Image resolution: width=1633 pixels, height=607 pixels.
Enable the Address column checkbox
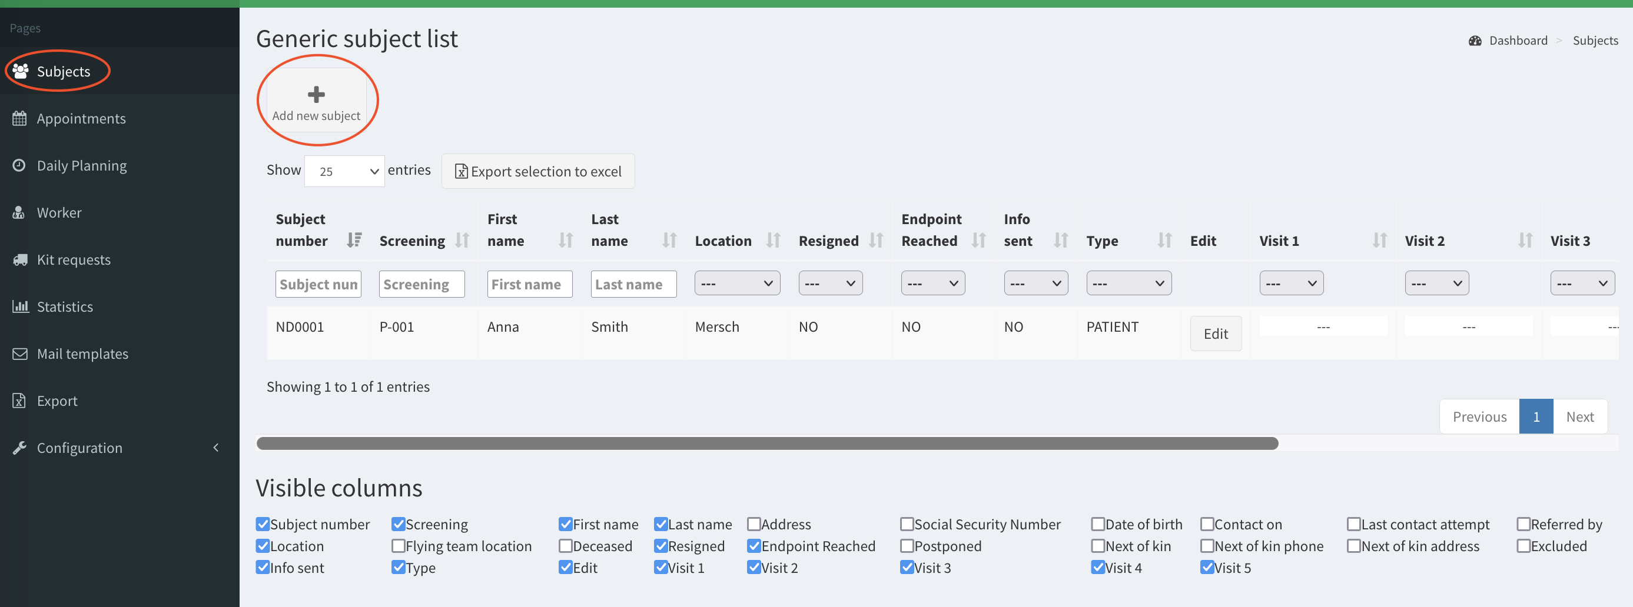tap(754, 524)
